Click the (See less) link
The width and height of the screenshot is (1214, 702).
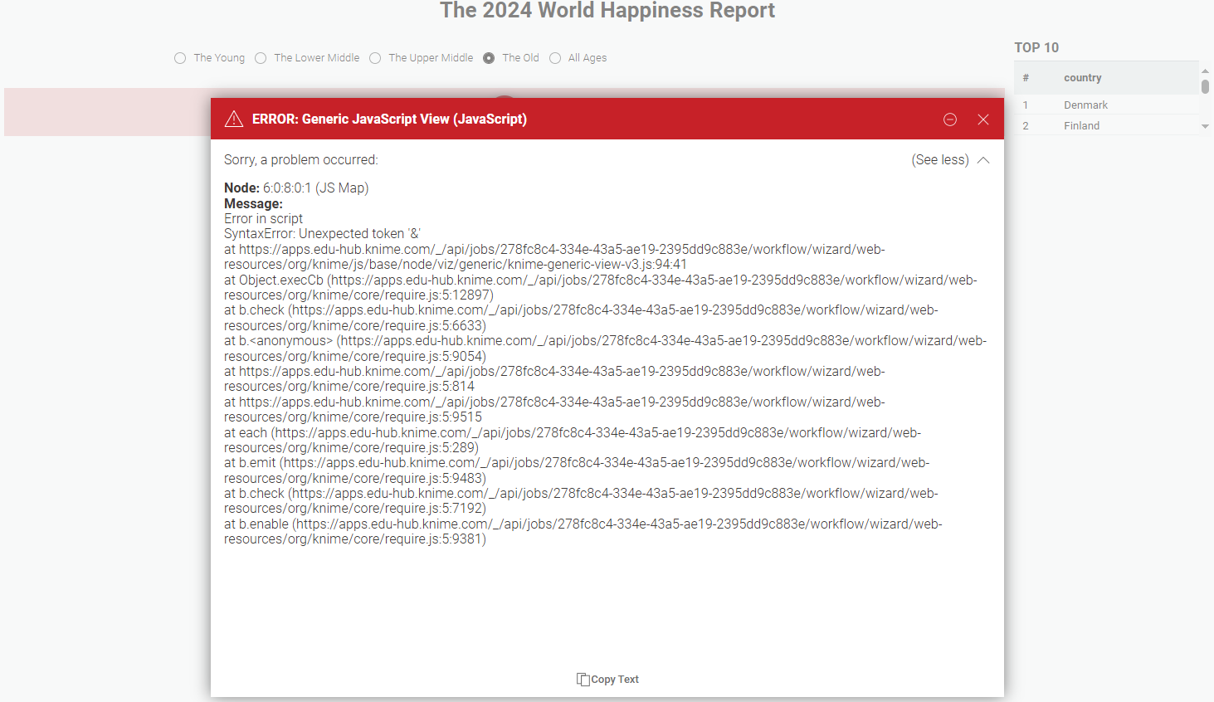(x=939, y=160)
